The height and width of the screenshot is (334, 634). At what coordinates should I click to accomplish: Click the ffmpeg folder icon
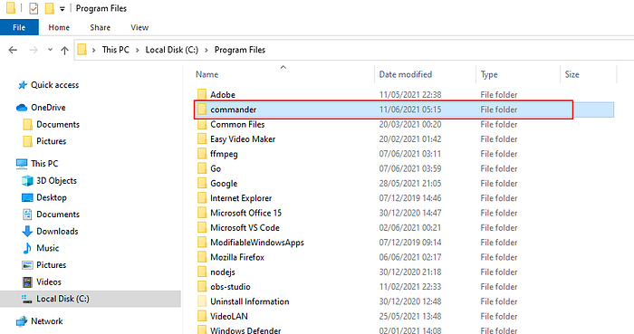coord(202,154)
